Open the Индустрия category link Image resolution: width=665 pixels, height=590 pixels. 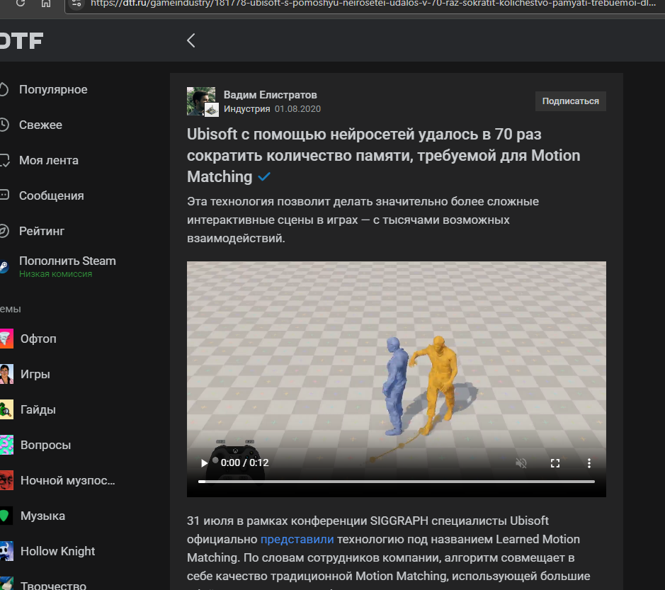[246, 109]
